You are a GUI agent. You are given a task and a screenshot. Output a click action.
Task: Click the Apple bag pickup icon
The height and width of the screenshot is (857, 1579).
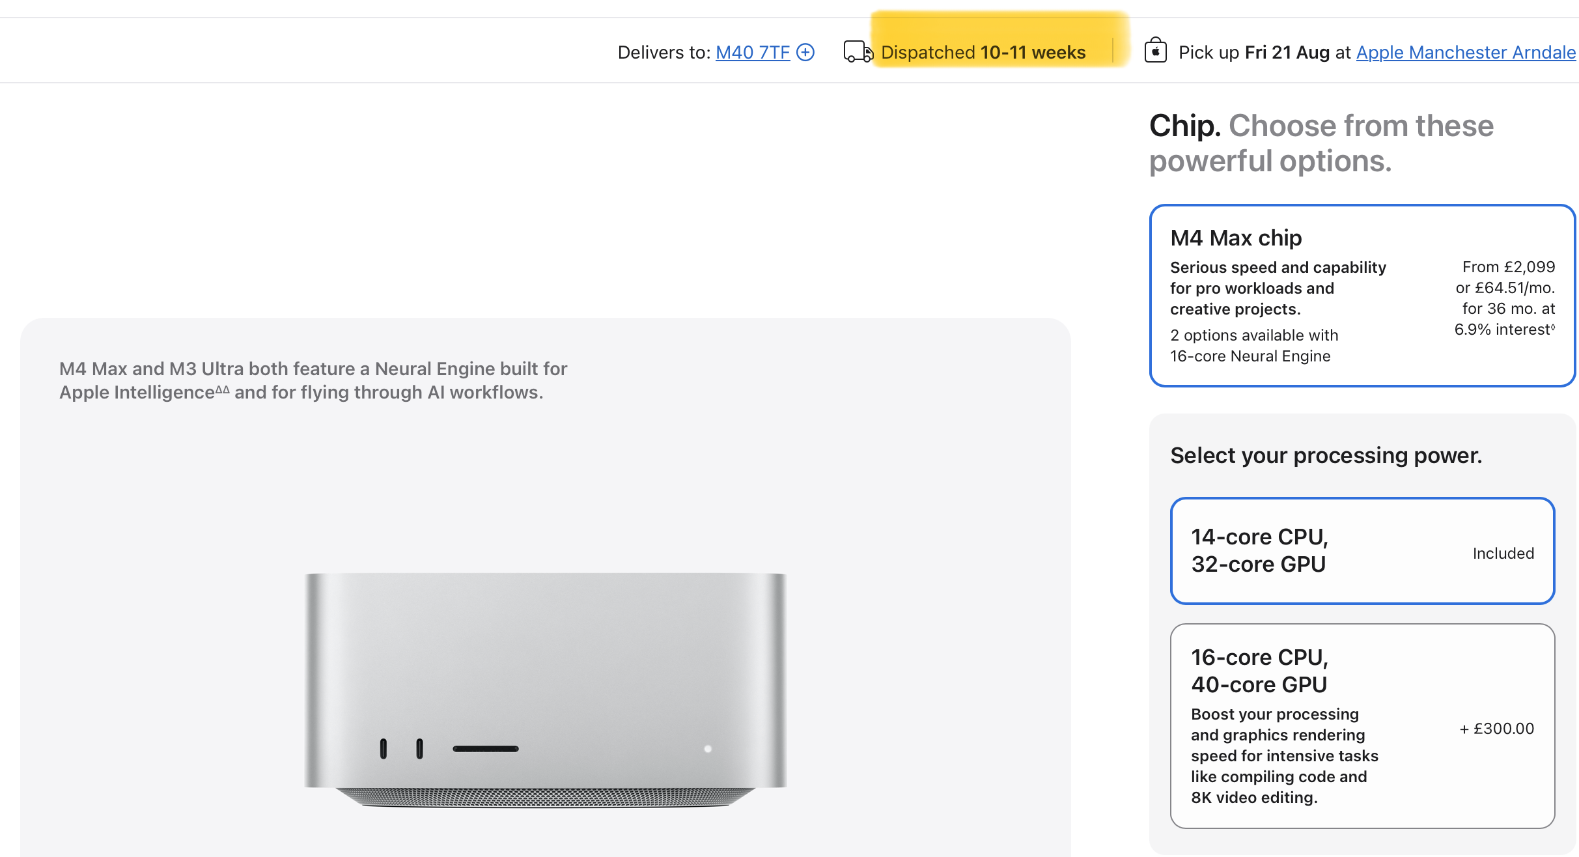1156,50
